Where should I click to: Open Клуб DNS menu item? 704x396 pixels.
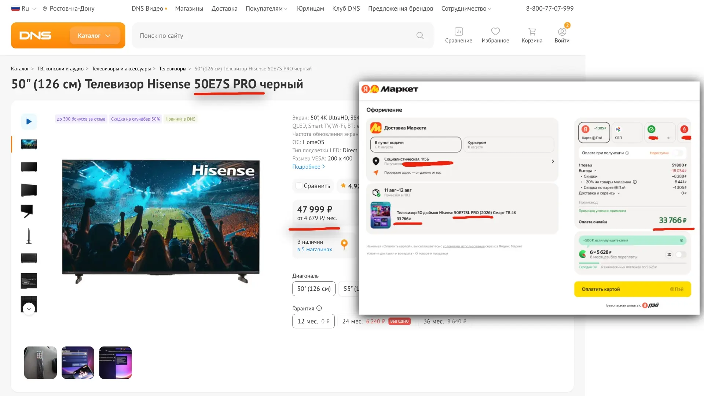coord(346,8)
